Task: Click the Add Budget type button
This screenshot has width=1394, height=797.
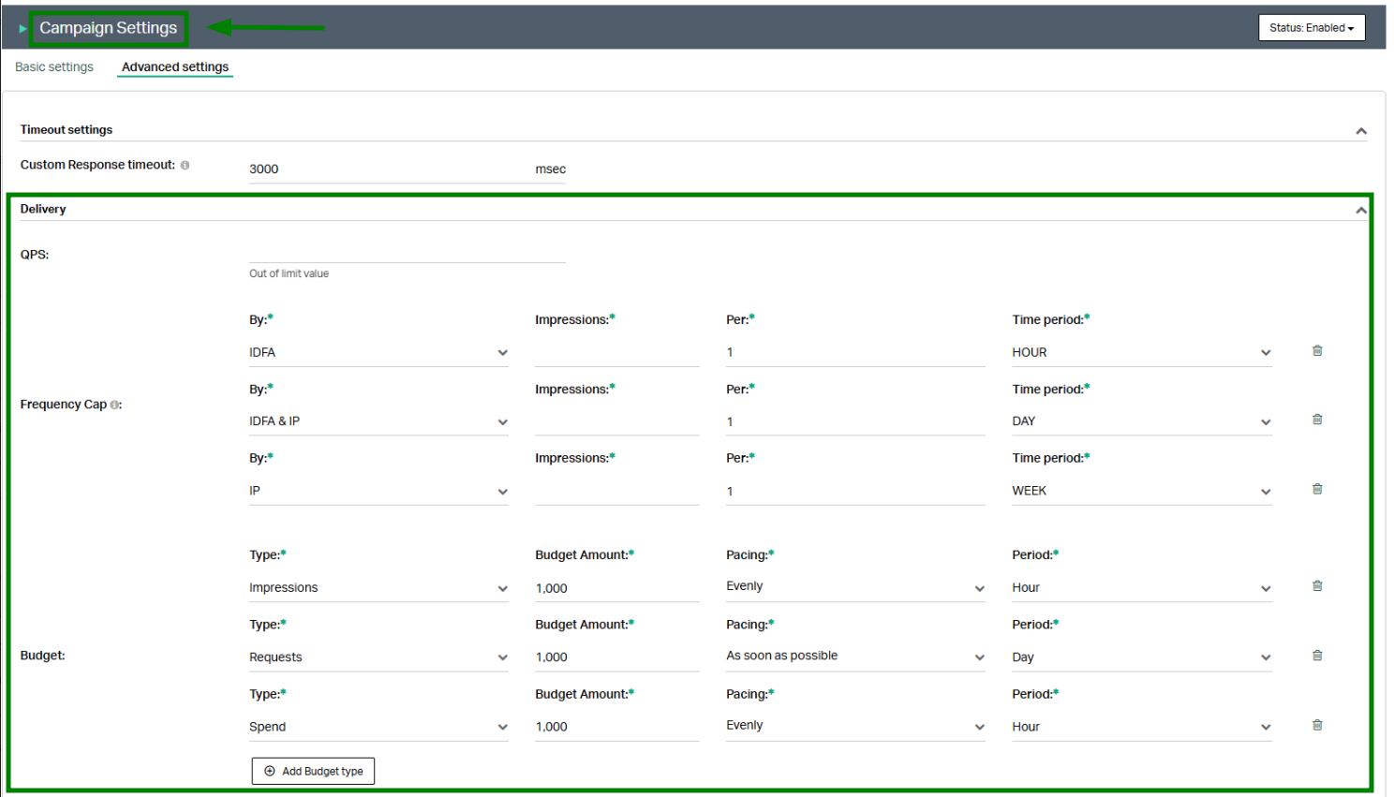Action: 313,771
